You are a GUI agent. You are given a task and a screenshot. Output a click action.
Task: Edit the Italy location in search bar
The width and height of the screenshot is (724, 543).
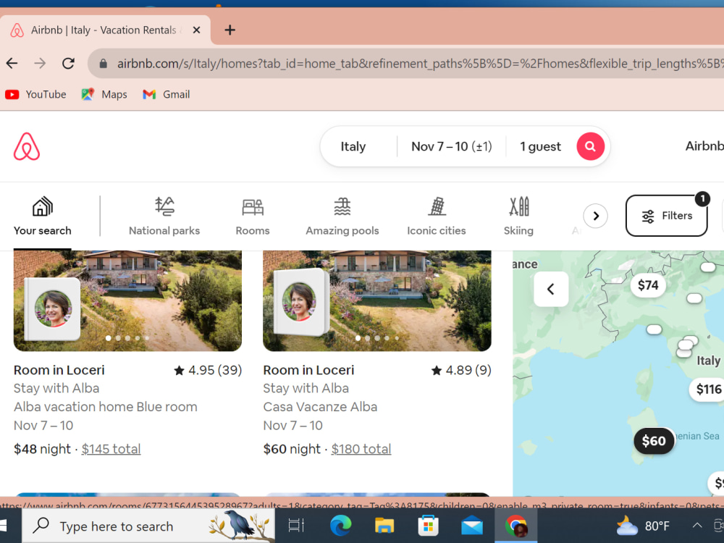(x=353, y=146)
